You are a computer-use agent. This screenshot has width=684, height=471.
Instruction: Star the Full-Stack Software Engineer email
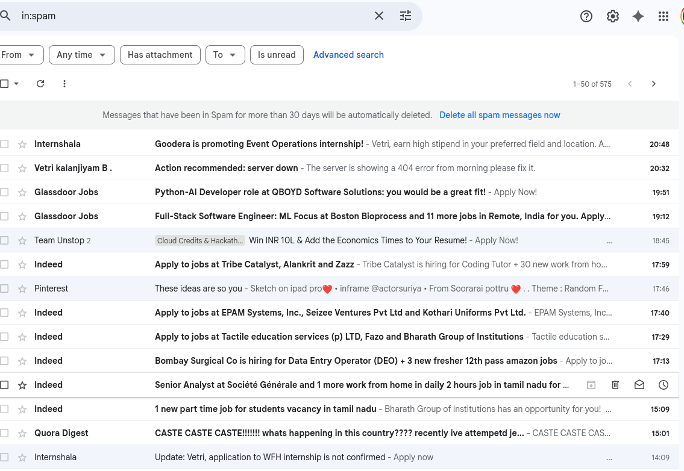click(22, 216)
